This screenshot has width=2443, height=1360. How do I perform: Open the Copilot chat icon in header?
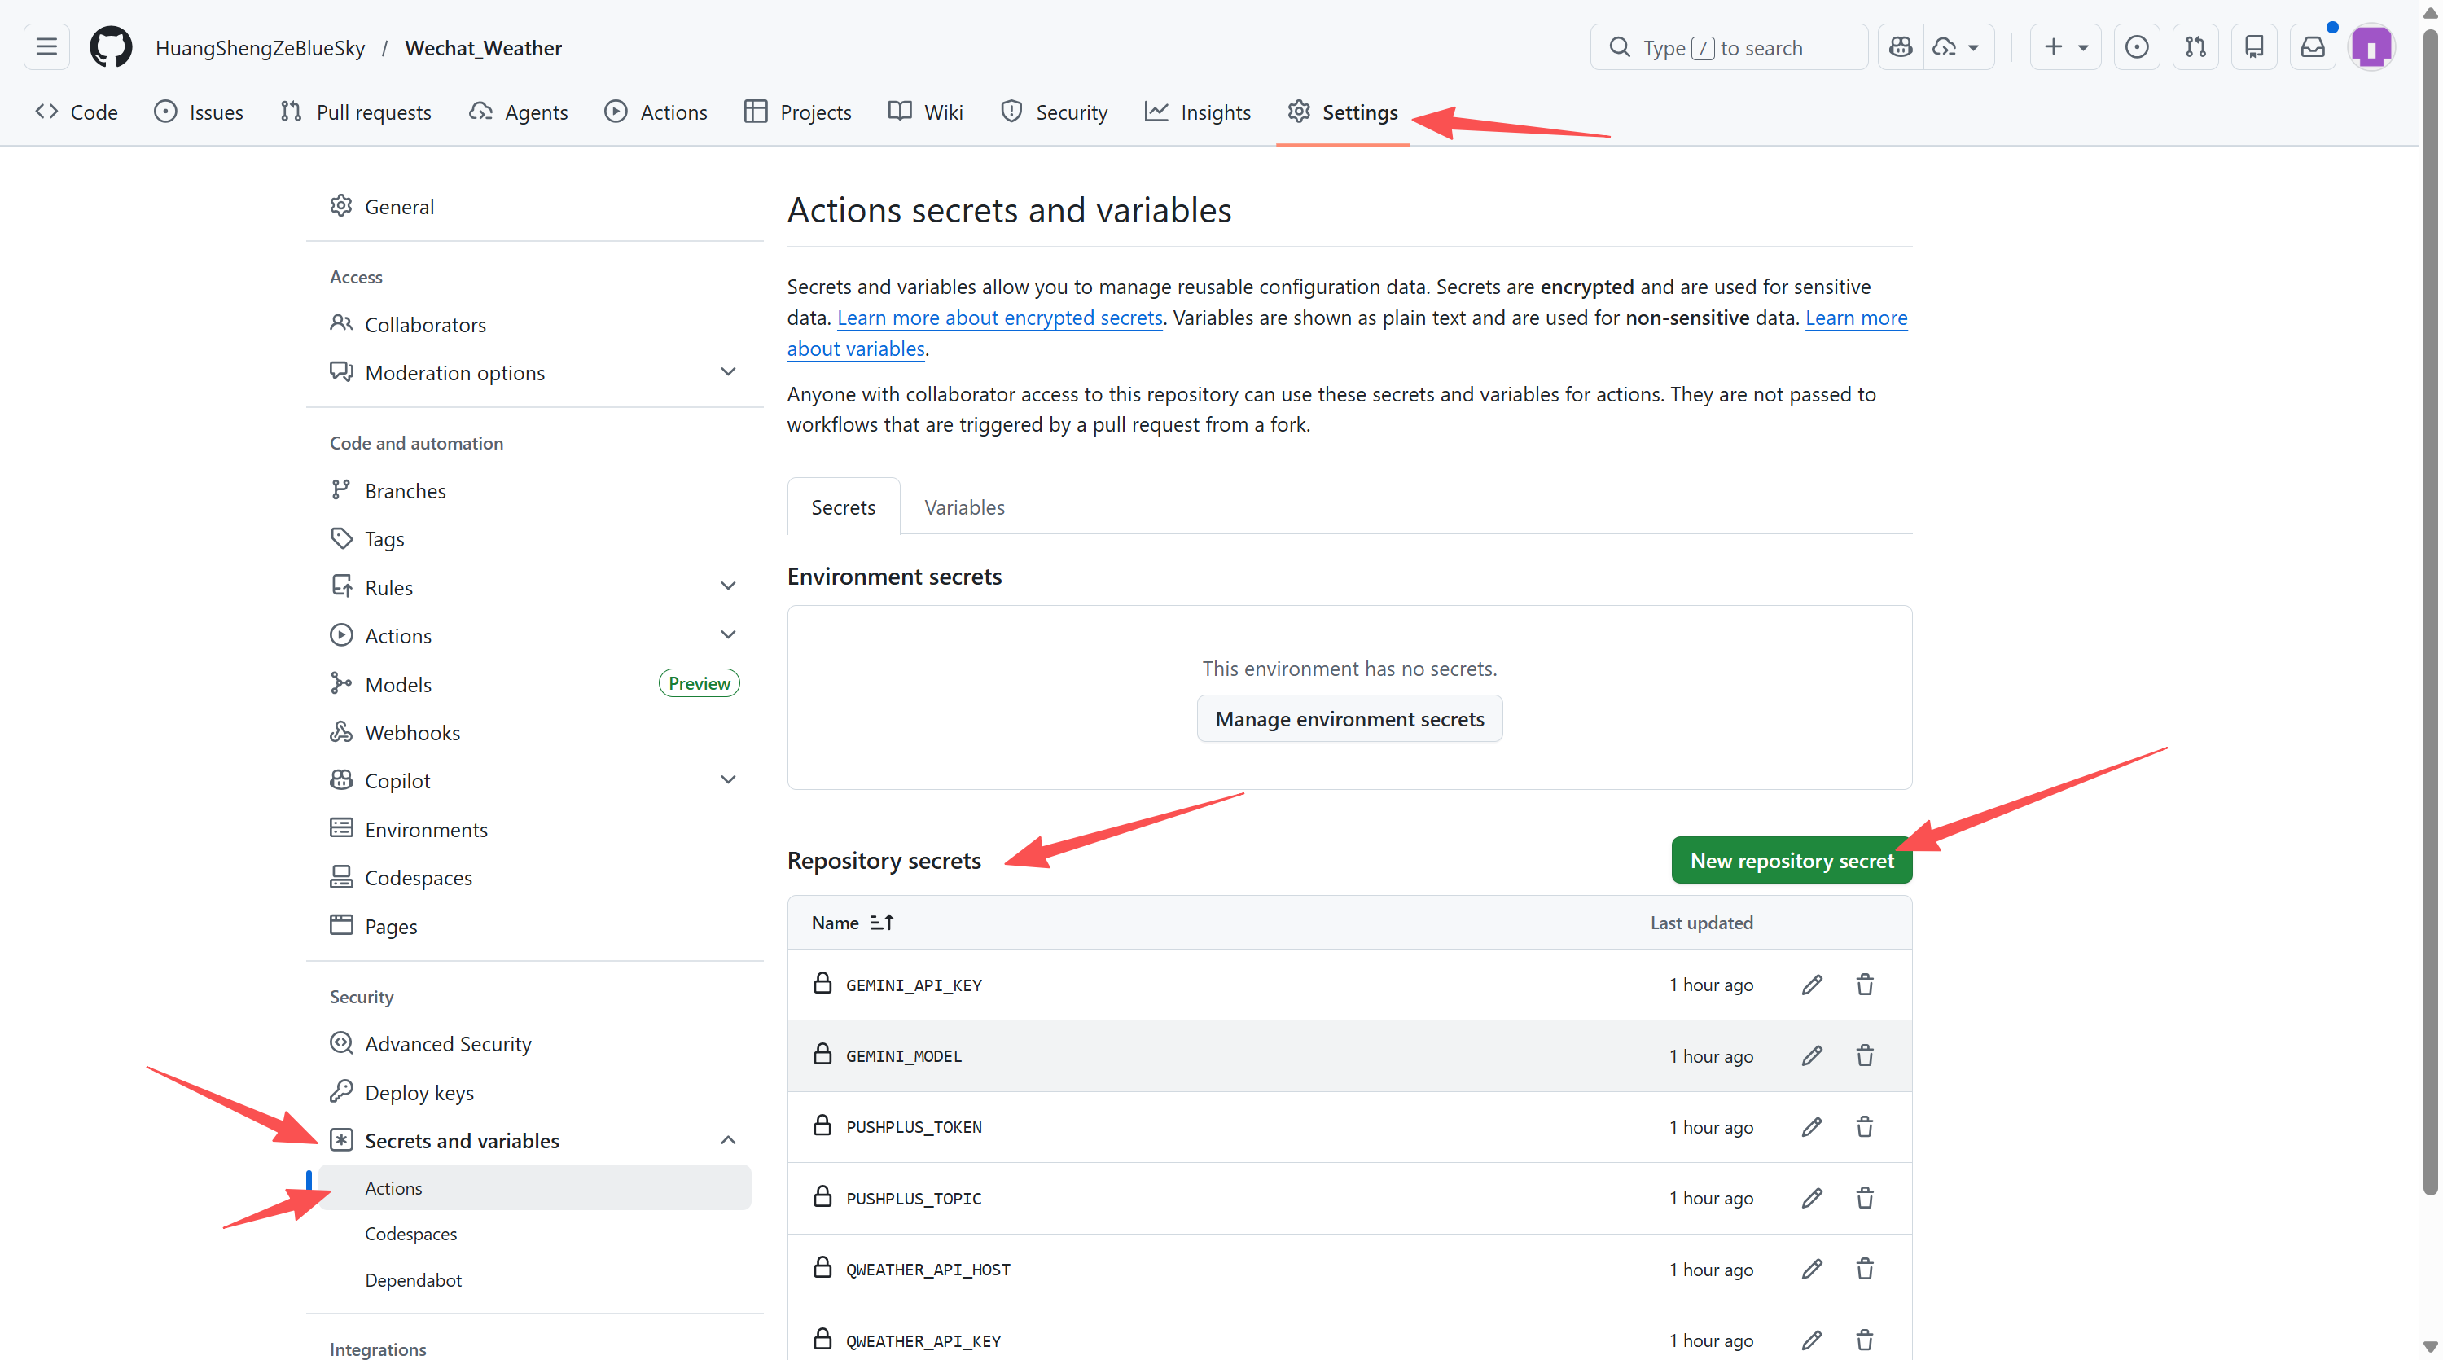coord(1901,47)
